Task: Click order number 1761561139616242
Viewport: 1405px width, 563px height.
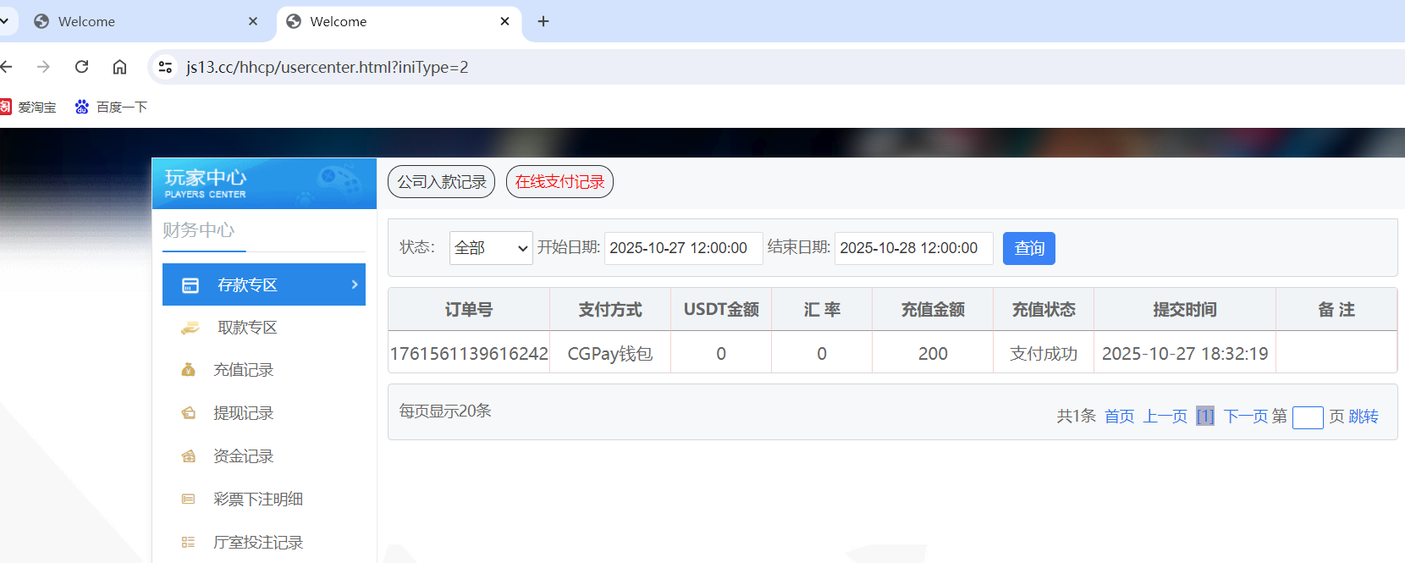Action: tap(469, 354)
